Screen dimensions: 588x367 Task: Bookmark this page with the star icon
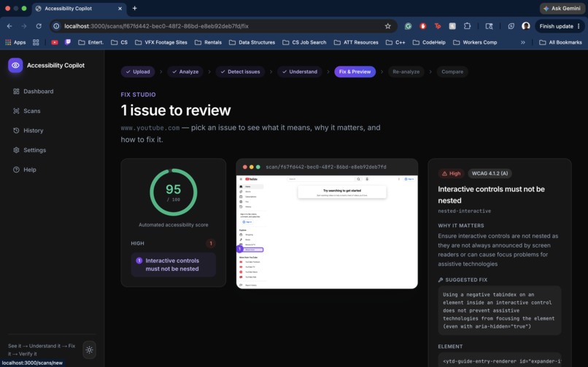388,26
